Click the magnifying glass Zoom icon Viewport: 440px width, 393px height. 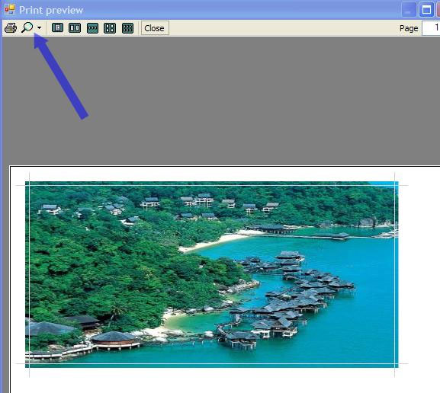tap(27, 27)
